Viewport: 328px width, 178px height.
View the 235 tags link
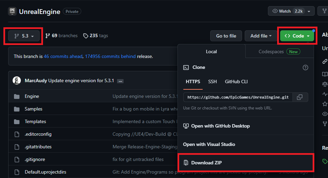[x=96, y=36]
